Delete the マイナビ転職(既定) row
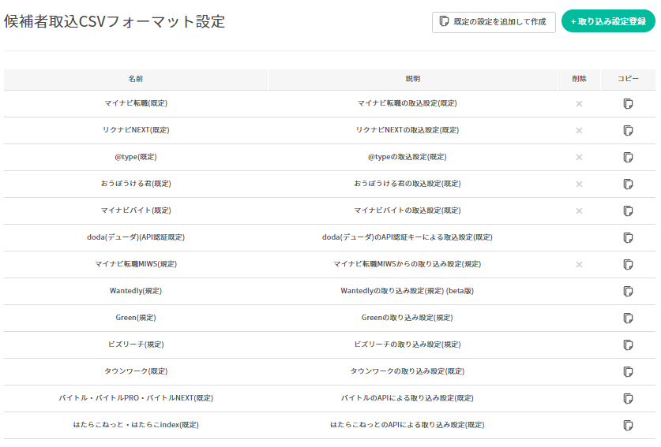This screenshot has width=661, height=447. (579, 103)
